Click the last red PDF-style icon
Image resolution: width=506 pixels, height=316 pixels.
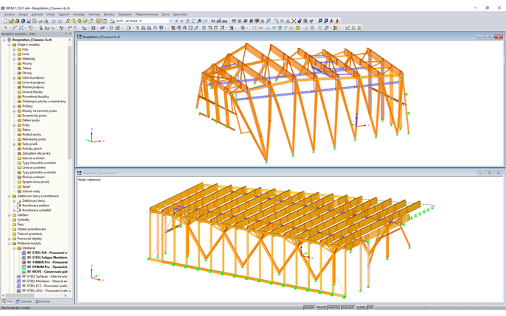[x=338, y=21]
